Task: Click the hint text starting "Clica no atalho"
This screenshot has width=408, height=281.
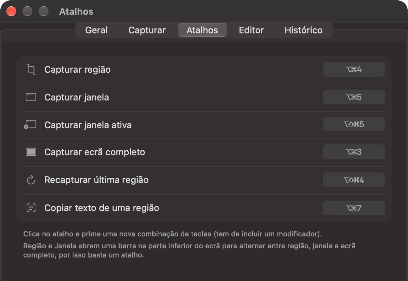Action: click(x=172, y=234)
